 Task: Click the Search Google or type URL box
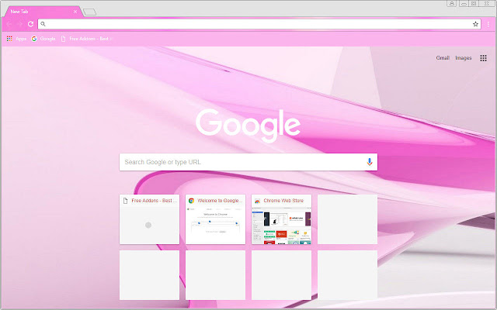[248, 162]
